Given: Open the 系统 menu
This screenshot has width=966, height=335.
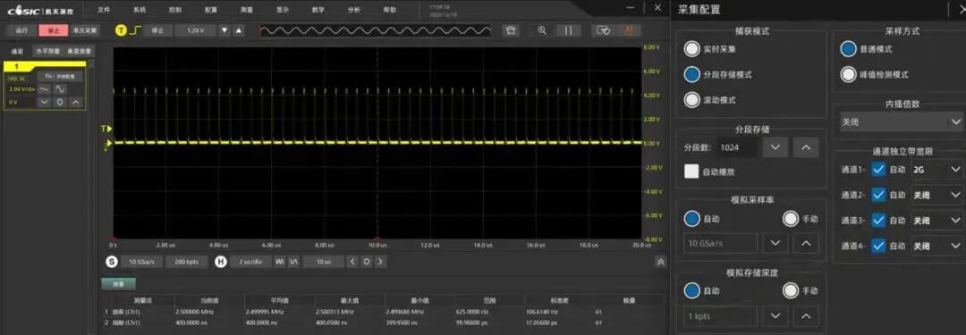Looking at the screenshot, I should 140,10.
